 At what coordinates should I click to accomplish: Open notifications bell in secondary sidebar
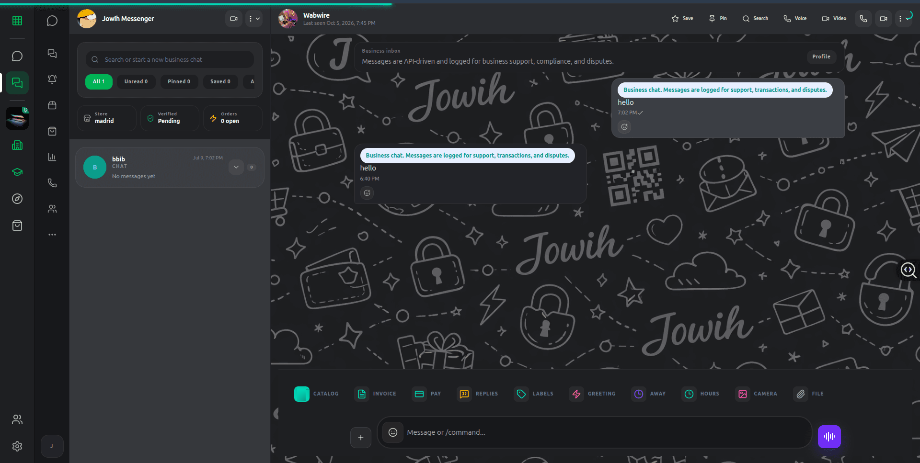click(52, 79)
